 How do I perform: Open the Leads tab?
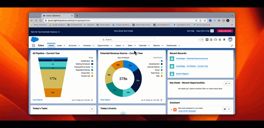point(59,46)
